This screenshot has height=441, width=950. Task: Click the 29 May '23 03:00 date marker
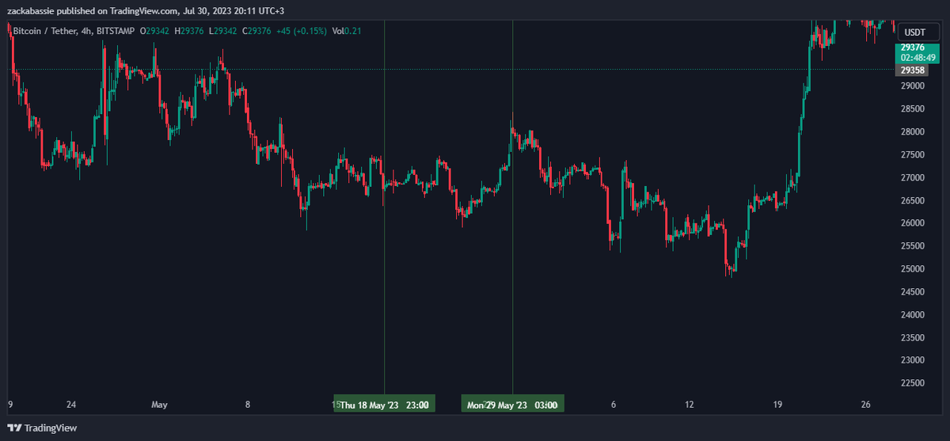coord(513,405)
